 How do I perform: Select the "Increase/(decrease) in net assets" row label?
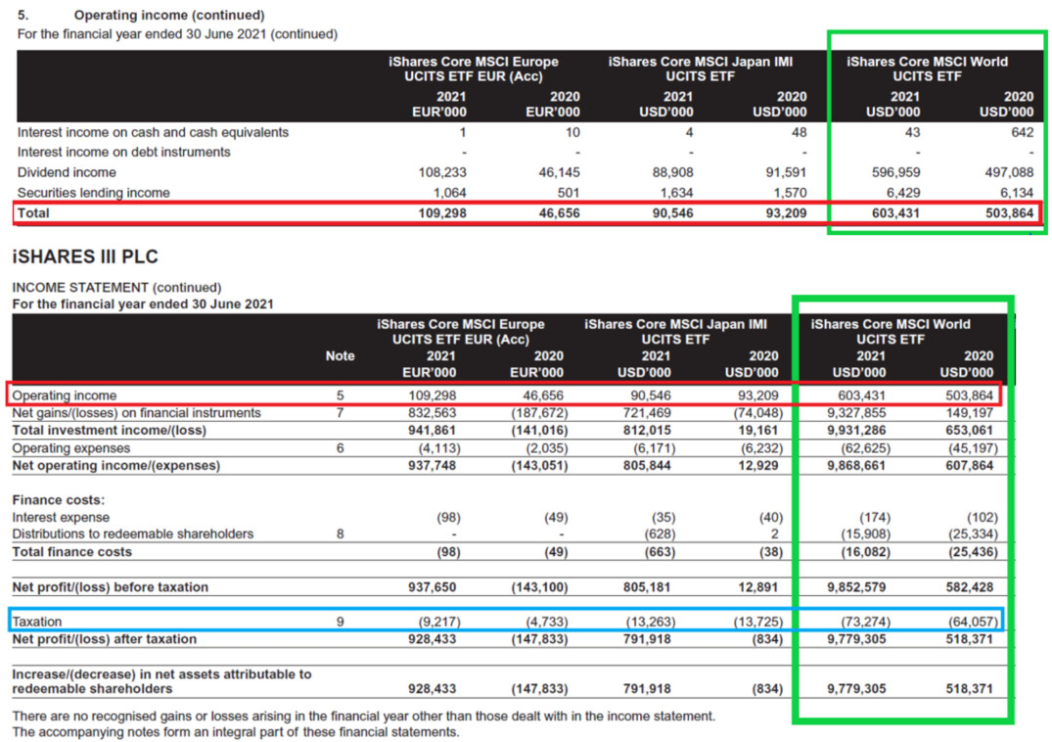point(161,681)
